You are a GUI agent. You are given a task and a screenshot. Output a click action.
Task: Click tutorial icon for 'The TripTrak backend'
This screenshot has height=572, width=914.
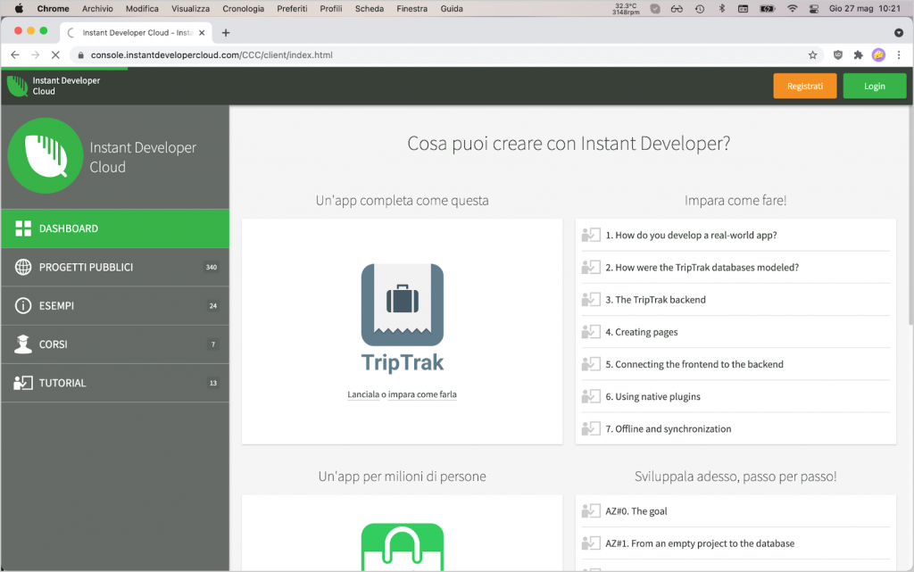(591, 300)
